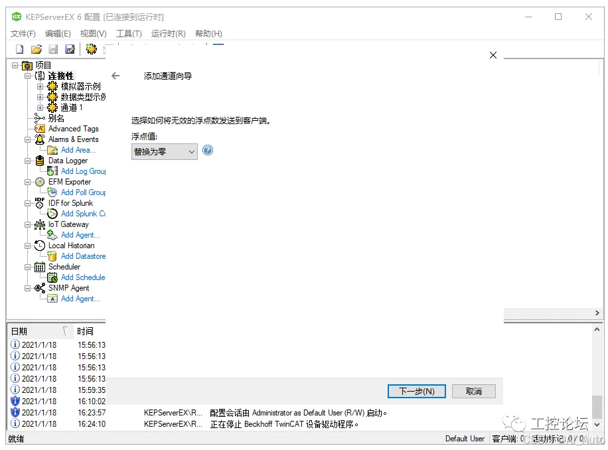The height and width of the screenshot is (450, 608).
Task: Click the blue help icon beside dropdown
Action: (208, 151)
